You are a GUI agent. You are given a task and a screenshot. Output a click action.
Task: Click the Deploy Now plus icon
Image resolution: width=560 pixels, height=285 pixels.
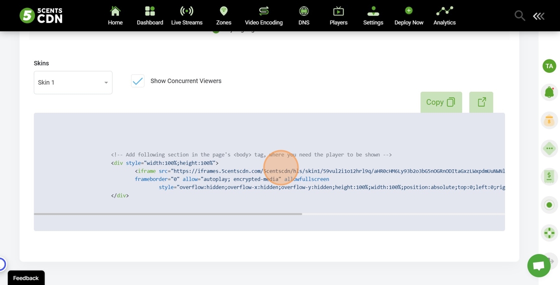pos(409,10)
